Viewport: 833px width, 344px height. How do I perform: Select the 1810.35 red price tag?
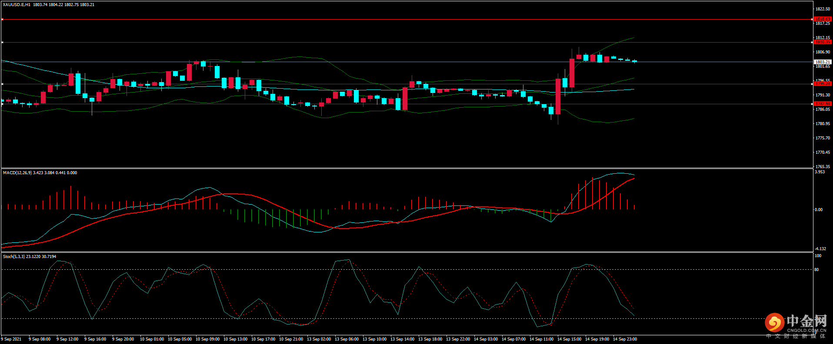tap(823, 42)
